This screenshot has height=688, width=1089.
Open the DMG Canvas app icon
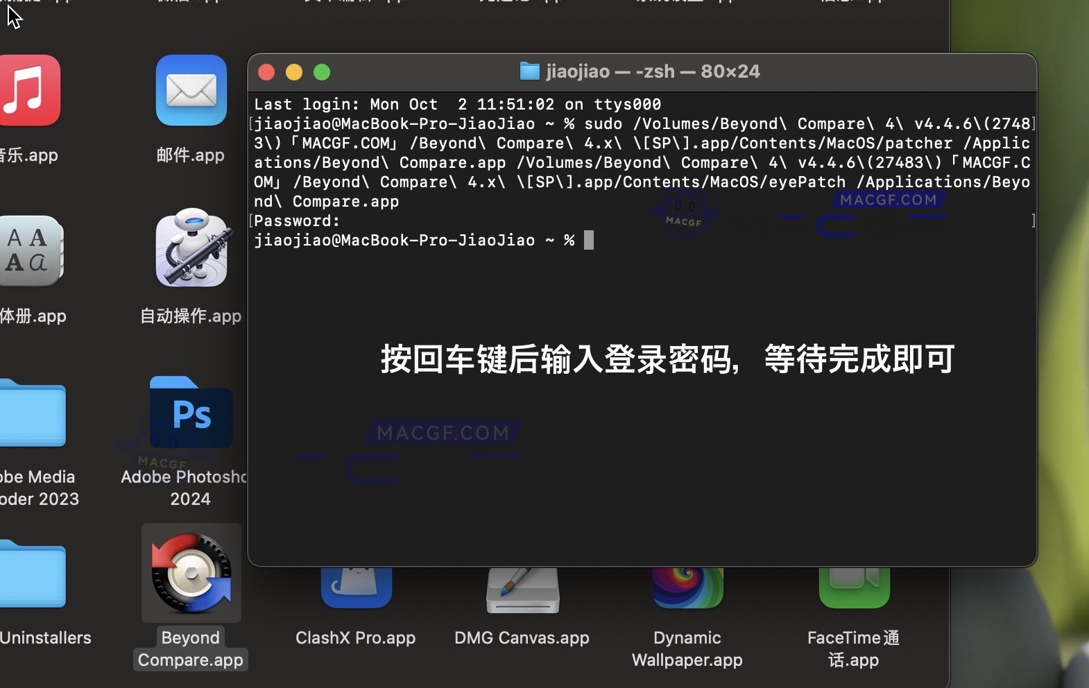(522, 590)
